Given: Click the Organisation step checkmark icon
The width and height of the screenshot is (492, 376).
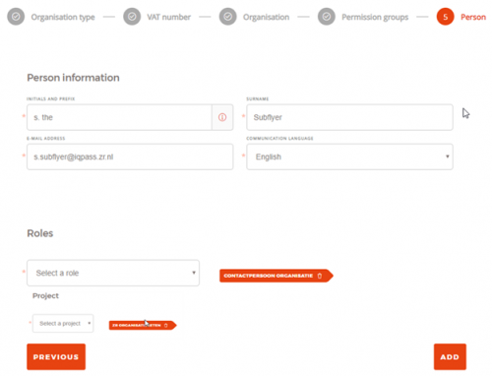Looking at the screenshot, I should (x=228, y=17).
